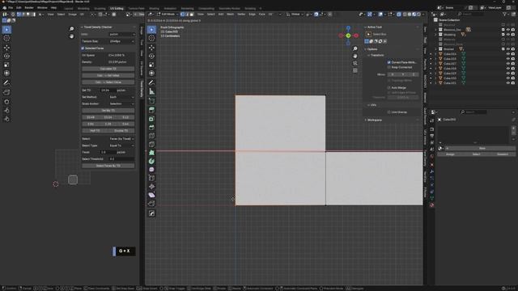Open the Units dropdown in Texel Density Checker
The height and width of the screenshot is (291, 518).
(121, 34)
